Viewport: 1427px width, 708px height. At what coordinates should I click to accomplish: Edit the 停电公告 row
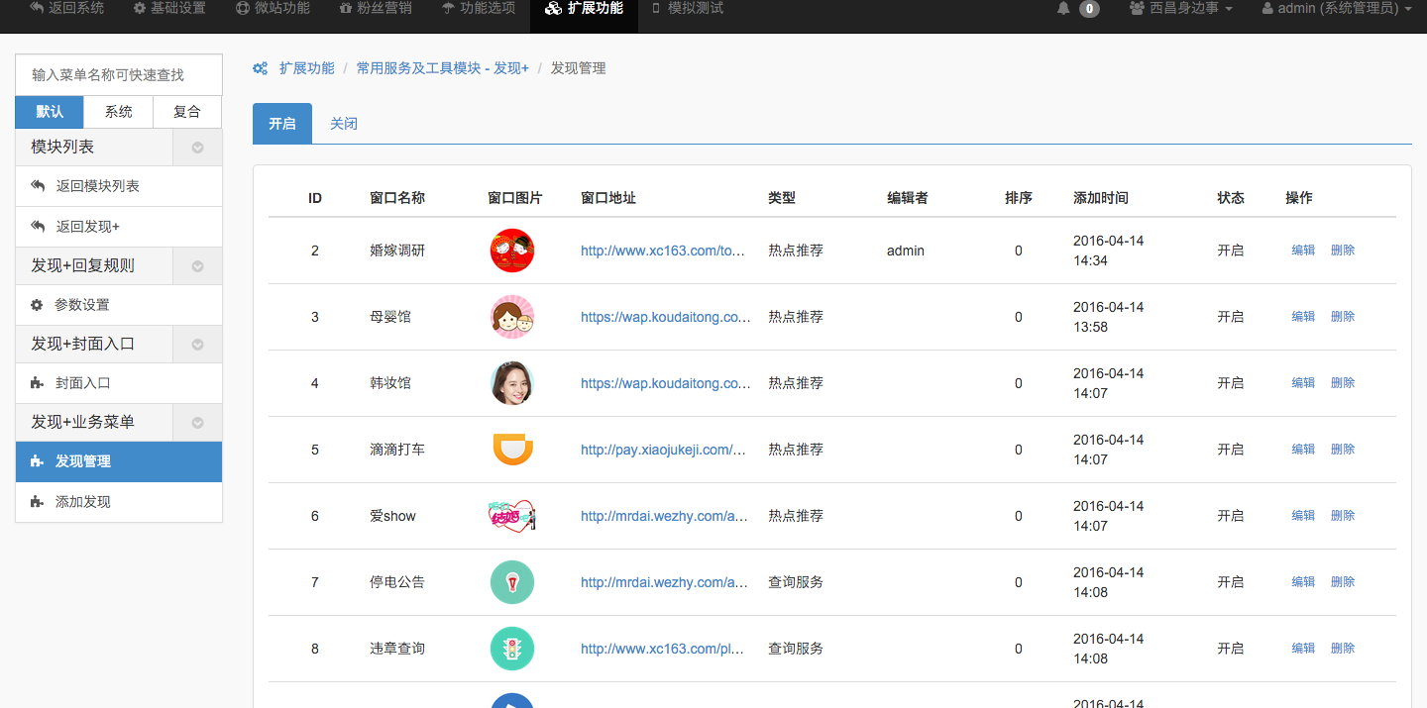click(1303, 582)
